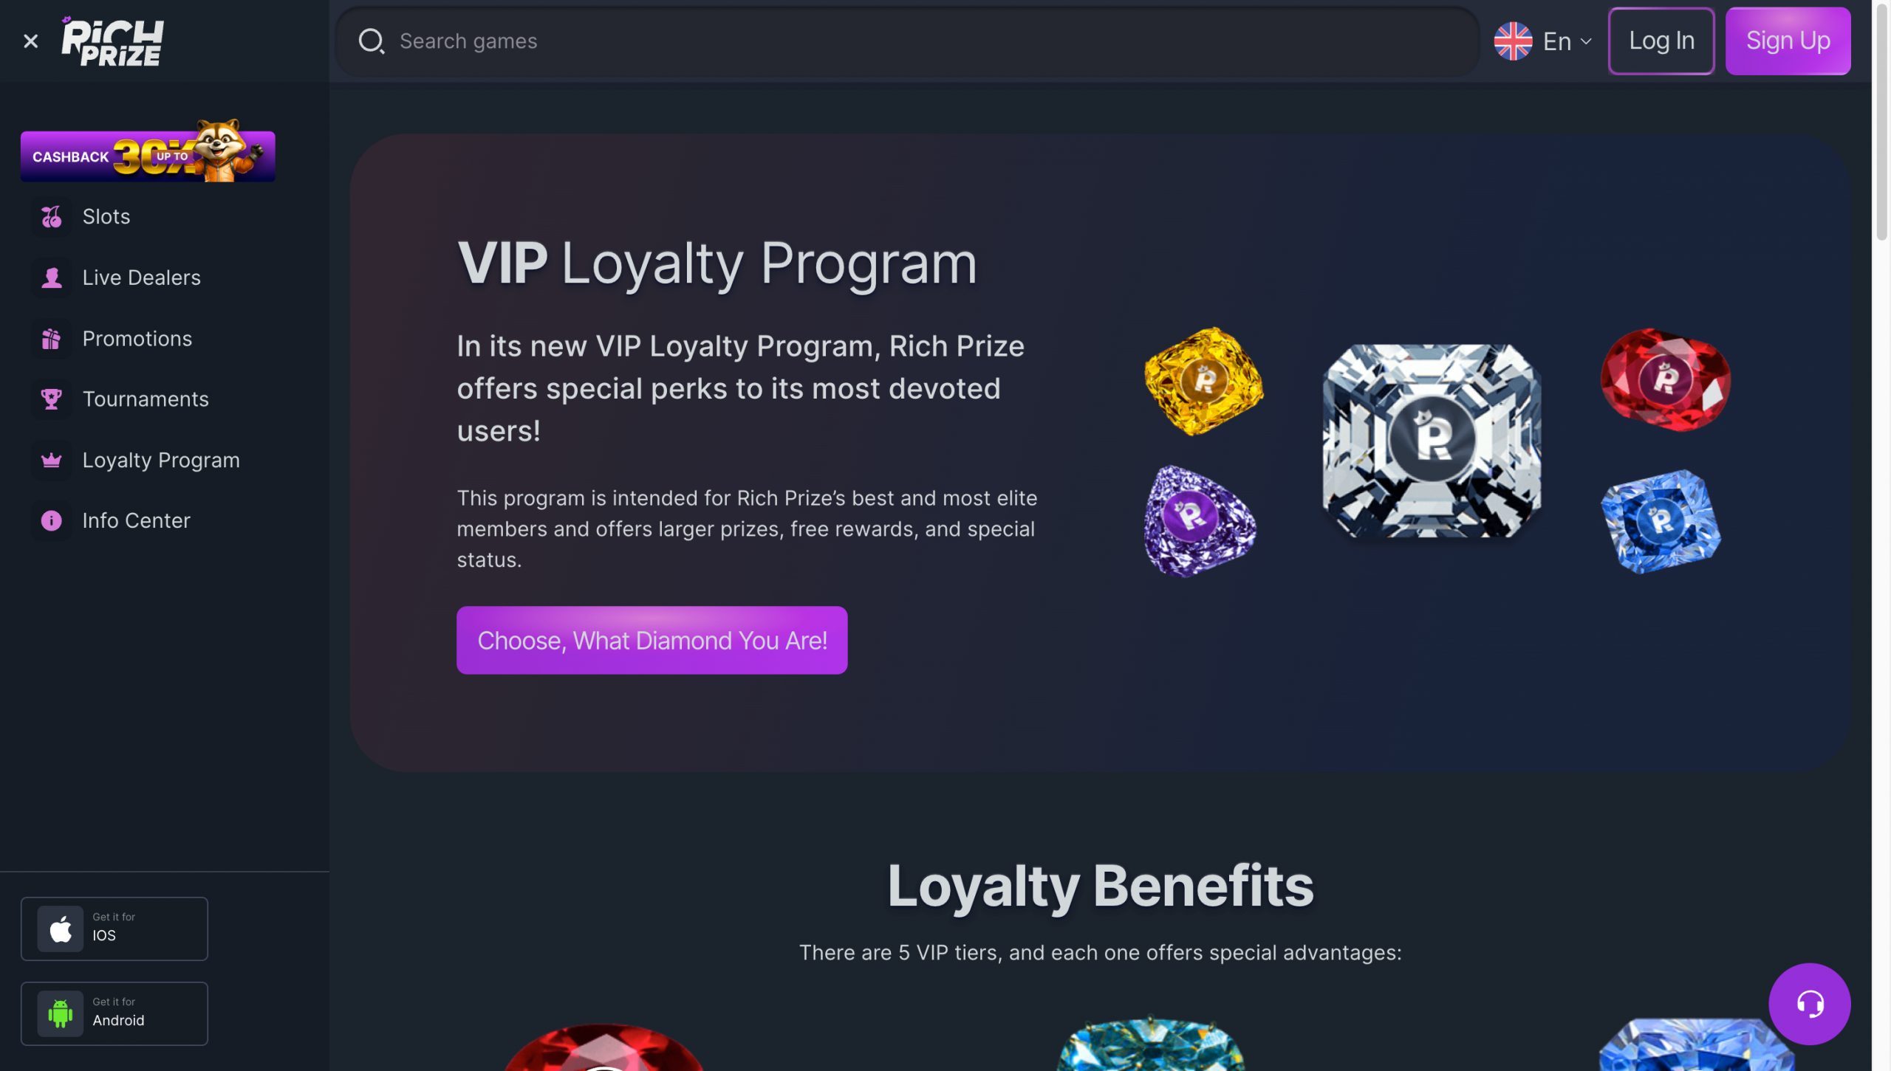The image size is (1891, 1071).
Task: Collapse the sidebar with the X control
Action: 31,41
